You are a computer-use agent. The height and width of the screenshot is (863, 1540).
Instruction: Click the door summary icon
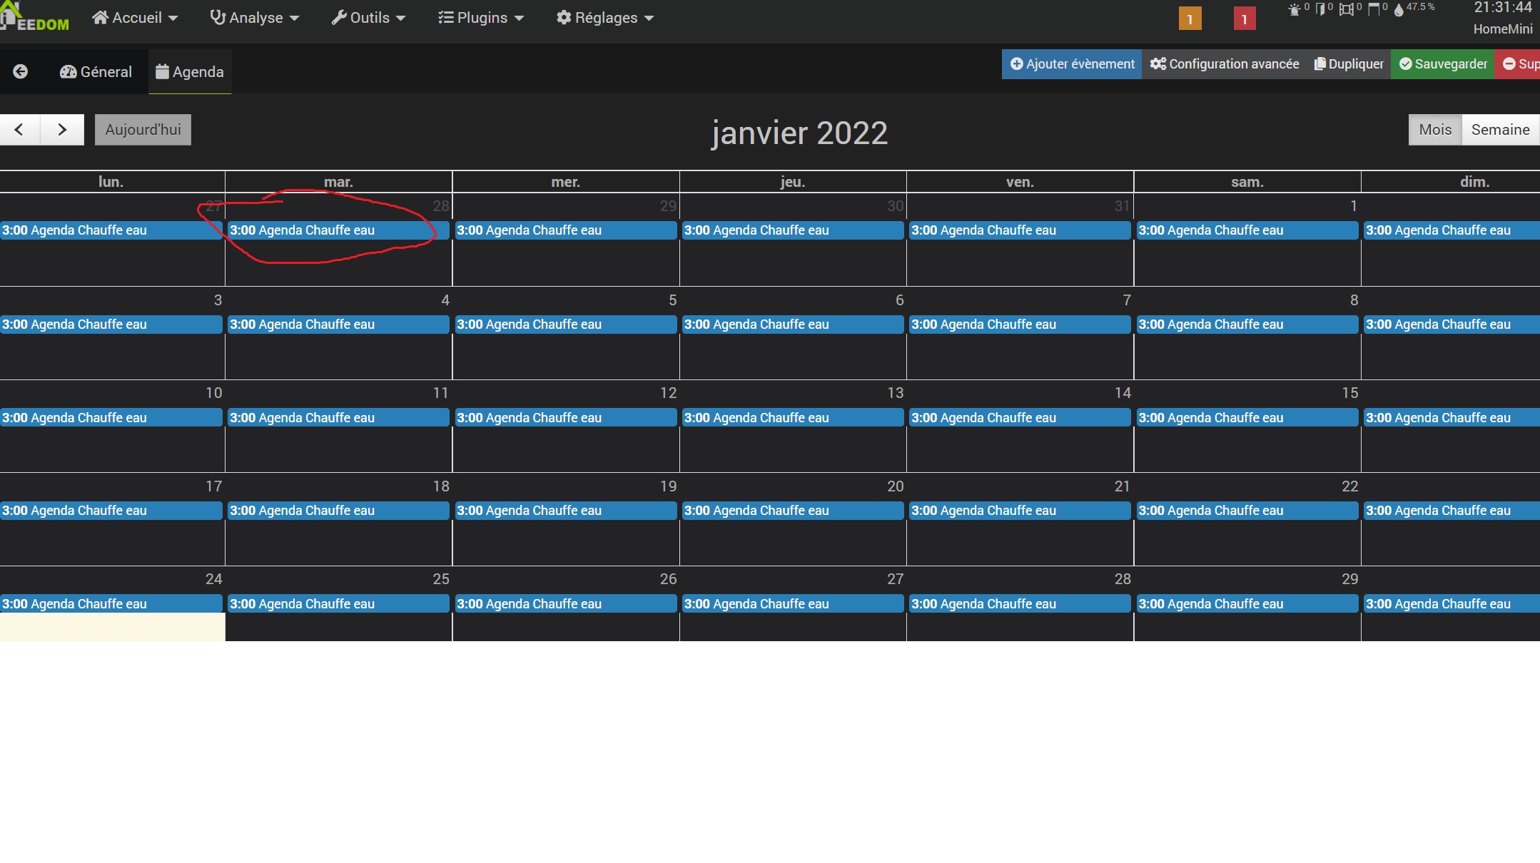(x=1320, y=10)
